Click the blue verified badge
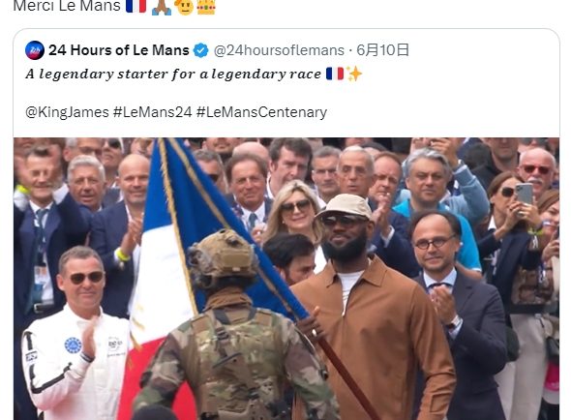Screen dimensions: 571x420 click(200, 50)
